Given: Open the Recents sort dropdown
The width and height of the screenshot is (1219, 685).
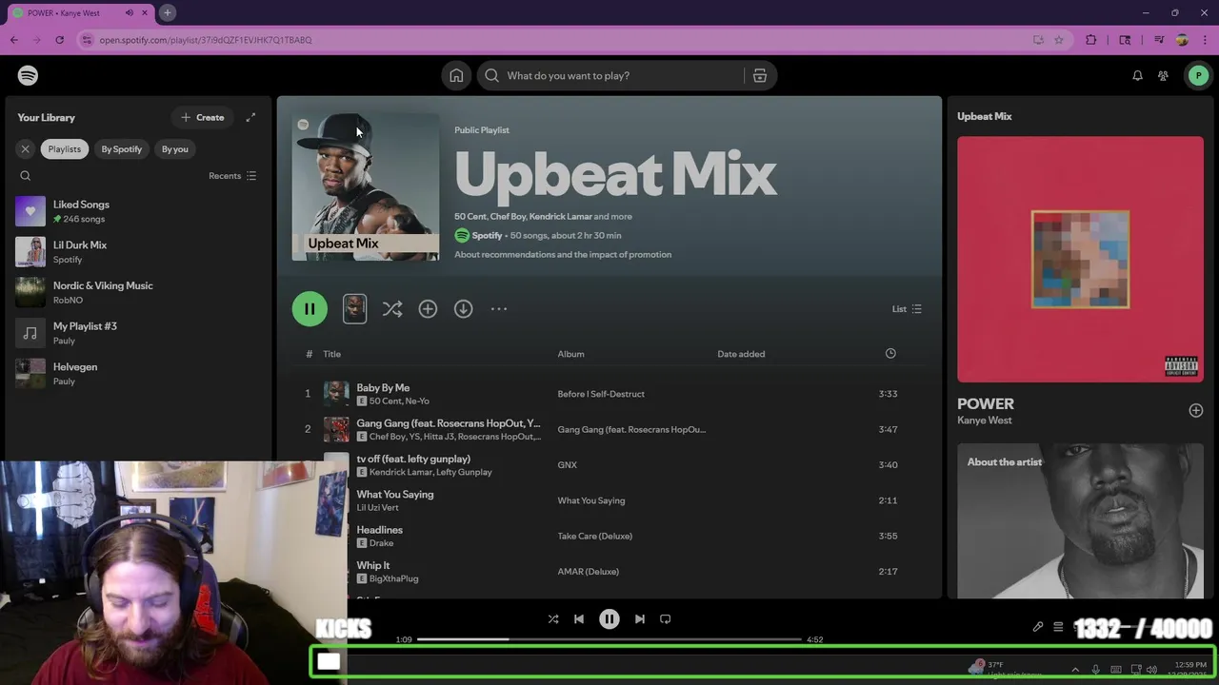Looking at the screenshot, I should (232, 176).
